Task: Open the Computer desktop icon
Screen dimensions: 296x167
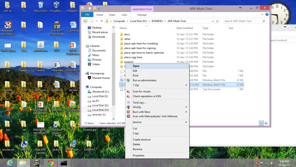Action: 24,146
